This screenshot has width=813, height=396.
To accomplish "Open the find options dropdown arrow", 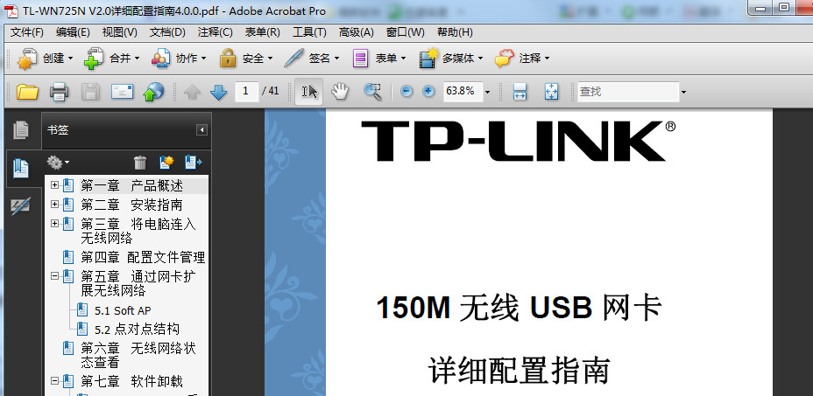I will point(683,93).
